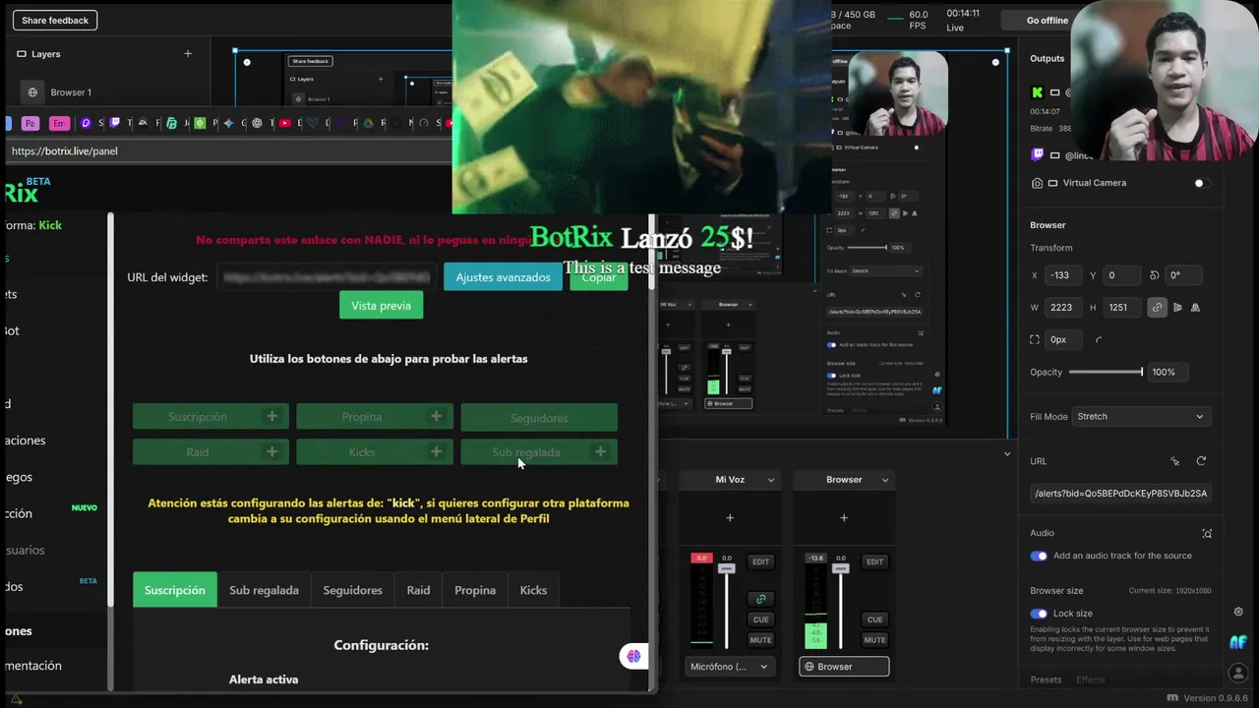Toggle the aspect ratio link icon
The width and height of the screenshot is (1259, 708).
click(x=1157, y=308)
